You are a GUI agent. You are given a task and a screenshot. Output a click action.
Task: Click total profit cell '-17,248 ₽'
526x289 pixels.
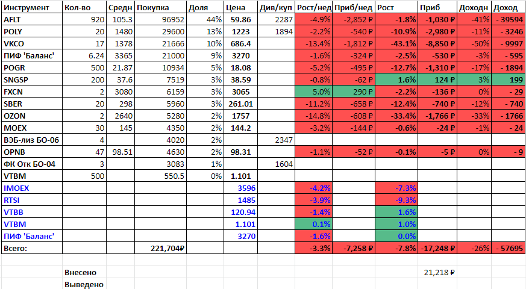point(437,249)
